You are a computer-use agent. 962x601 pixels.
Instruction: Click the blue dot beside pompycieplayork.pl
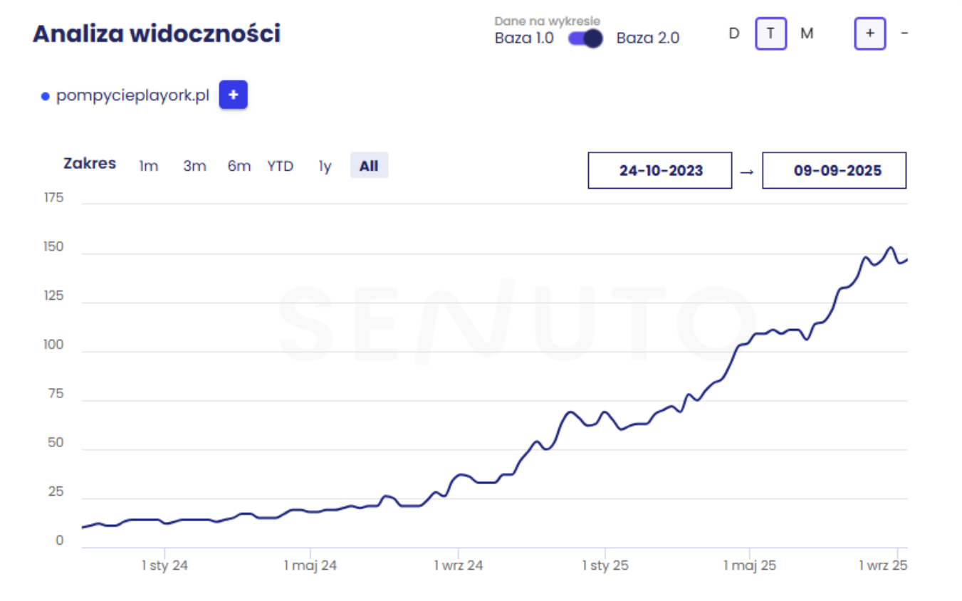click(x=46, y=96)
